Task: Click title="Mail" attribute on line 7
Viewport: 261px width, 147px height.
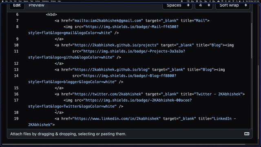Action: pyautogui.click(x=194, y=21)
